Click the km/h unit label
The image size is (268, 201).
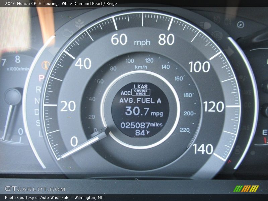(x=141, y=67)
